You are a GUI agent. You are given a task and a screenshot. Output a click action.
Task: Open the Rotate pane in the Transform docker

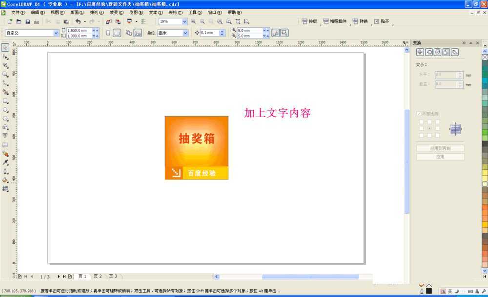429,52
